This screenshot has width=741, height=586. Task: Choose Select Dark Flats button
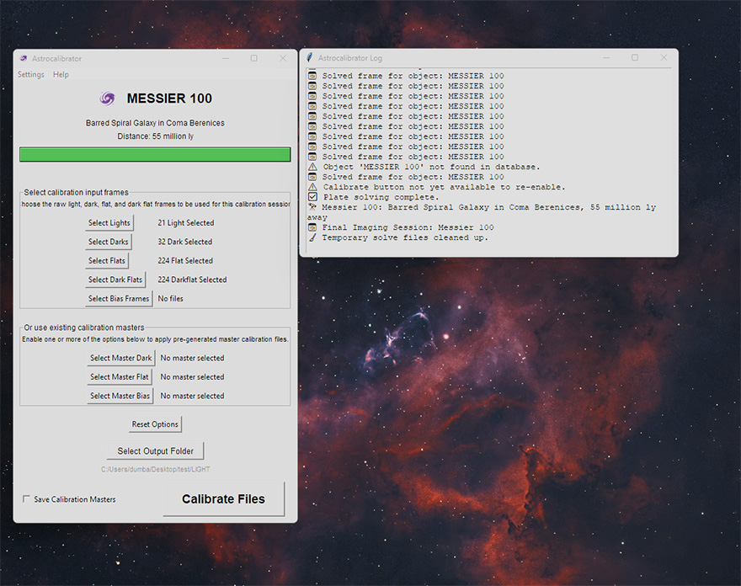(x=115, y=280)
